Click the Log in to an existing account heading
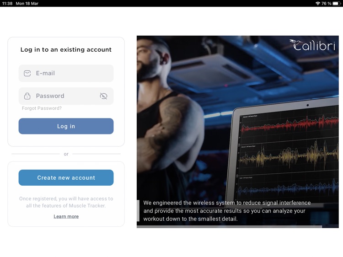 66,50
